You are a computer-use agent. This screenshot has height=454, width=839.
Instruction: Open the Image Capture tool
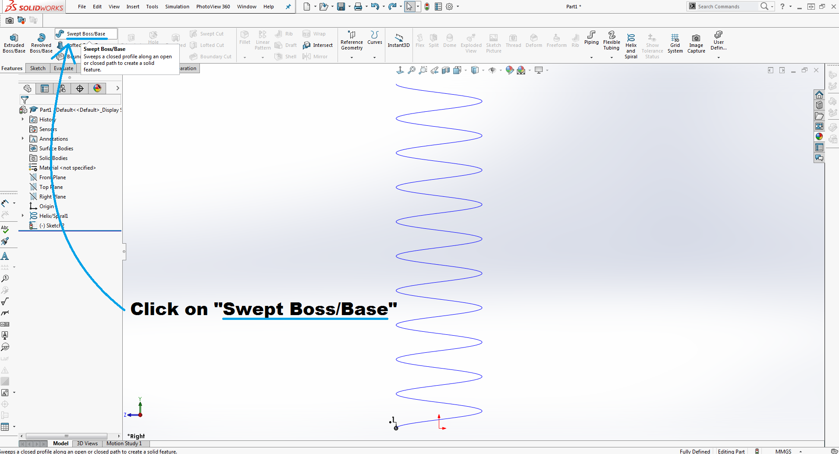pyautogui.click(x=696, y=43)
